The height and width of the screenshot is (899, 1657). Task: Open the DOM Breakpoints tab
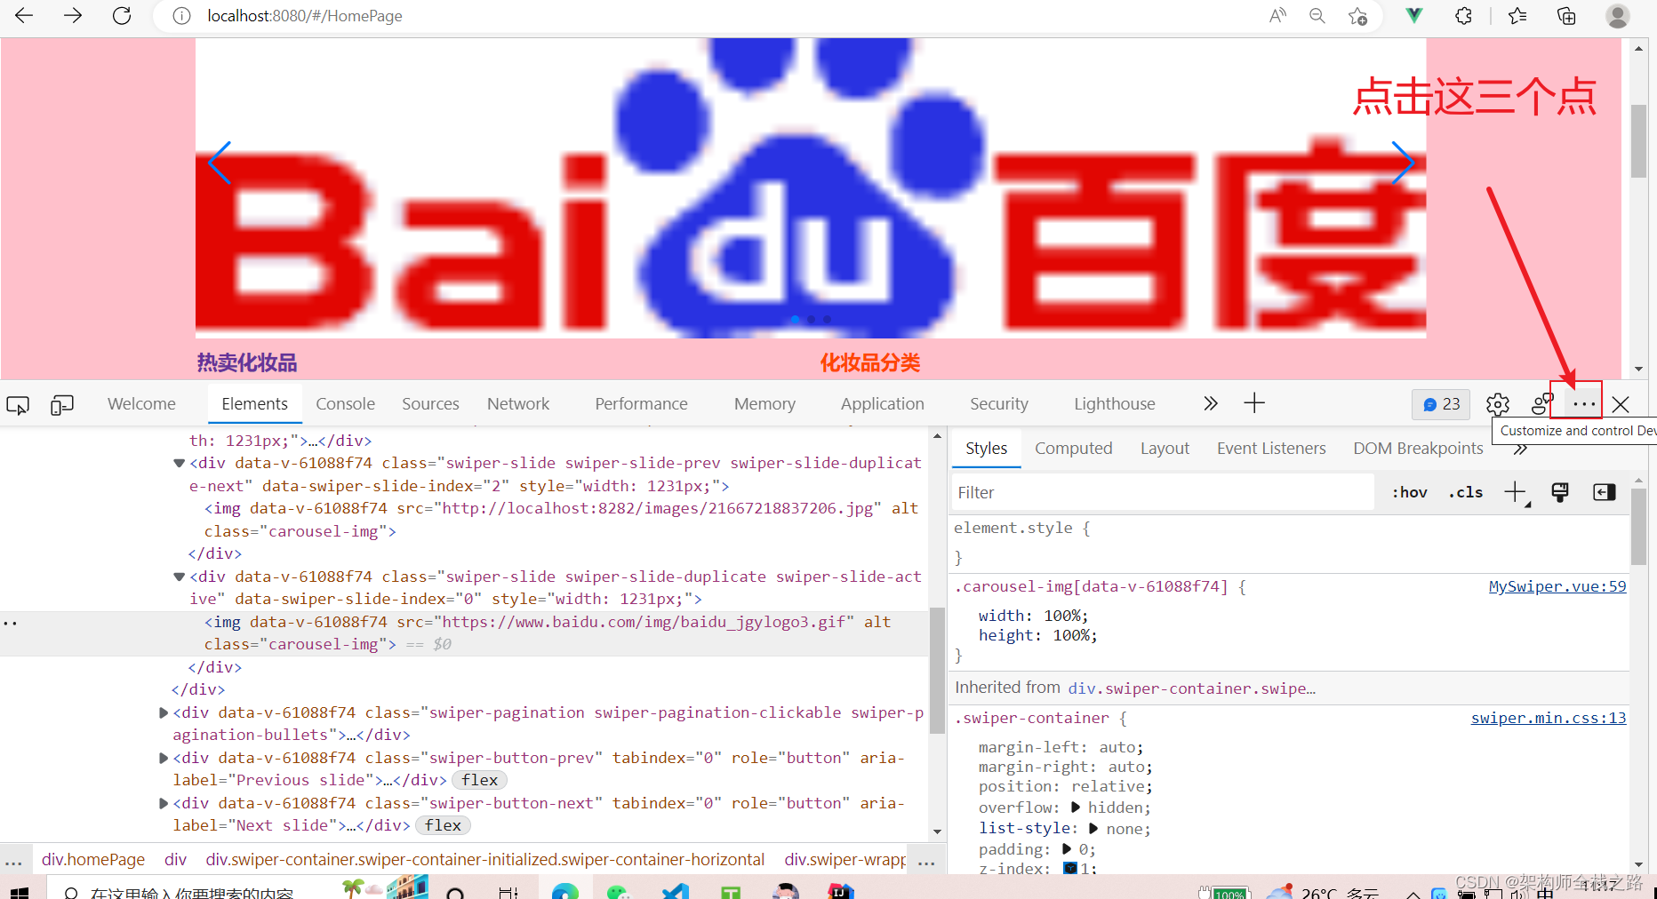click(1418, 449)
